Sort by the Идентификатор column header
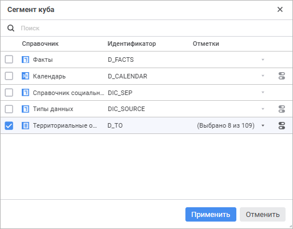 132,44
